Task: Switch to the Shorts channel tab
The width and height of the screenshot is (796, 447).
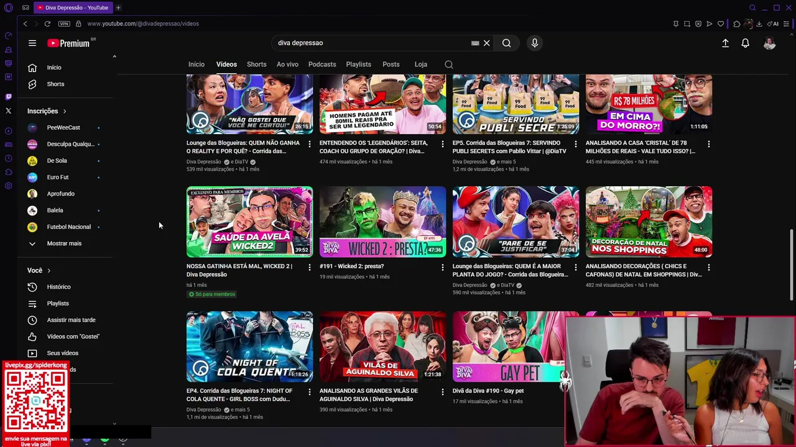Action: 256,65
